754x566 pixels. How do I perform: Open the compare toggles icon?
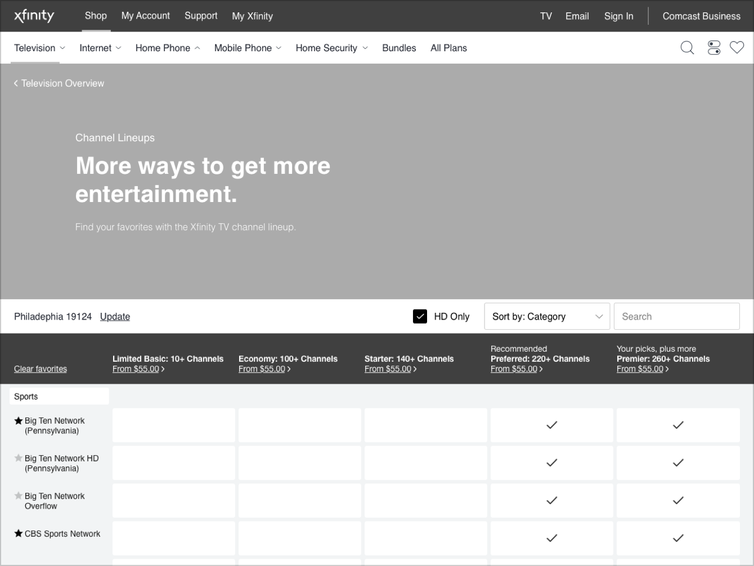(714, 48)
